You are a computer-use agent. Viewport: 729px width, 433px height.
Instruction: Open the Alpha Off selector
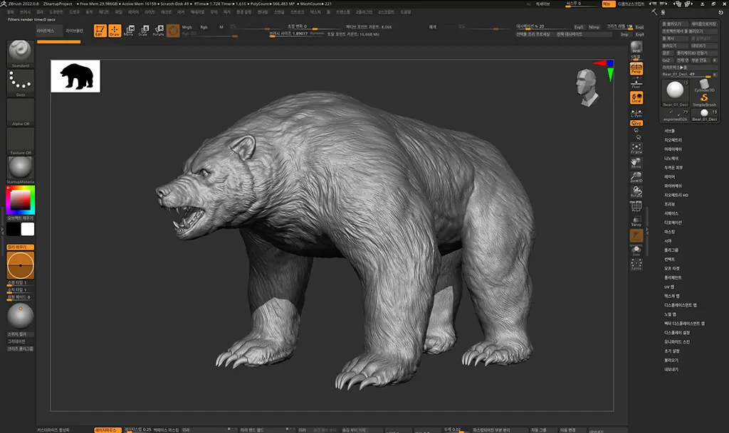pos(21,112)
